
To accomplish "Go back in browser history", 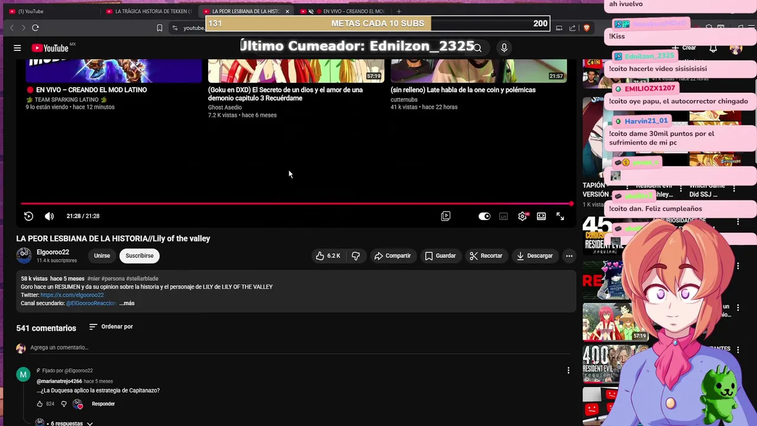I will 12,28.
